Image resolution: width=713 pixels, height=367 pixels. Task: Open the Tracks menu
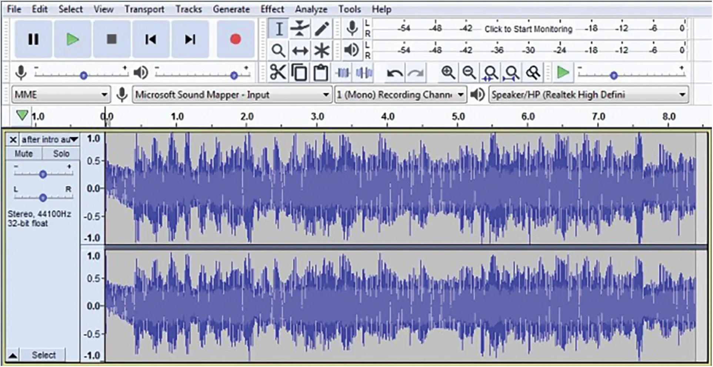[x=189, y=9]
